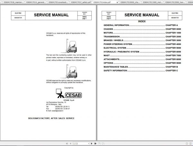
Task: Click the single-page layout icon at bottom right
Action: coord(187,143)
